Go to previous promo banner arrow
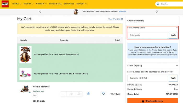The image size is (183, 103). point(40,12)
